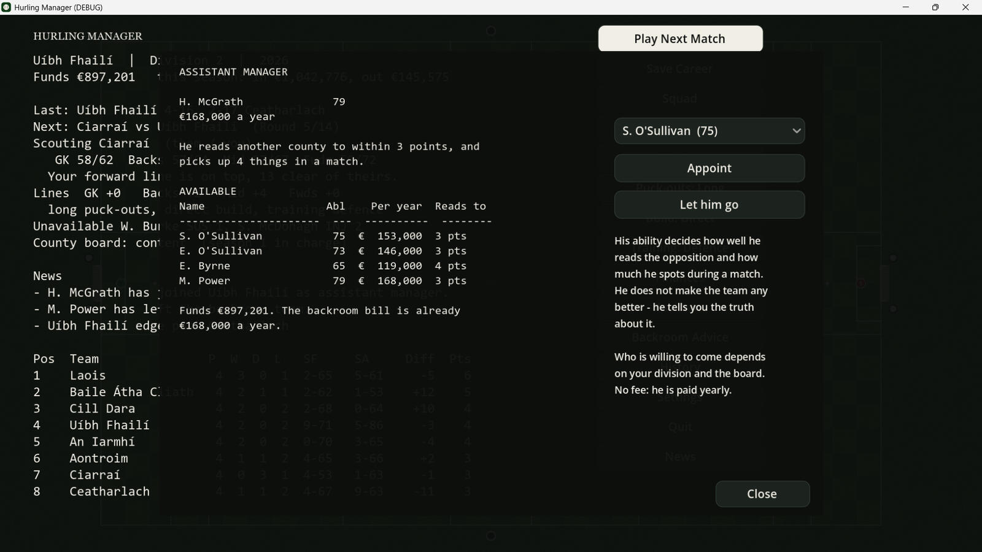The height and width of the screenshot is (552, 982).
Task: Select the M. Power row in the available list
Action: tap(323, 281)
